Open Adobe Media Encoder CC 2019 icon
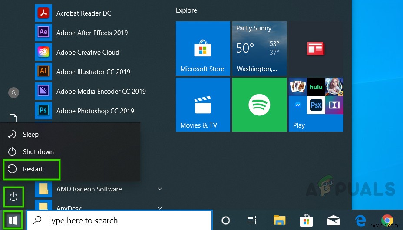This screenshot has height=230, width=403. 43,91
